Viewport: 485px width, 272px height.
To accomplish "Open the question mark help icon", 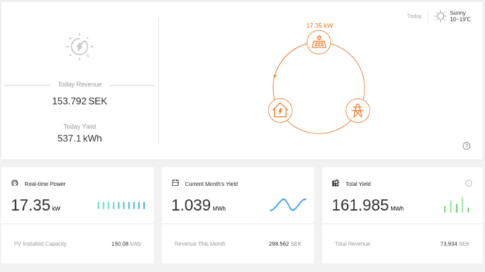I will pos(466,146).
